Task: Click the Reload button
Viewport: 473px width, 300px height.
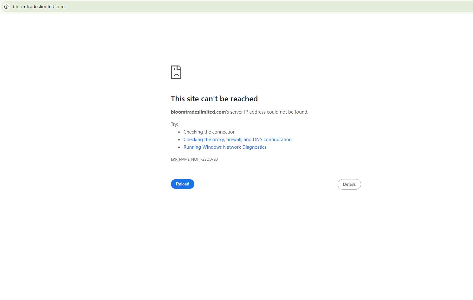Action: 183,184
